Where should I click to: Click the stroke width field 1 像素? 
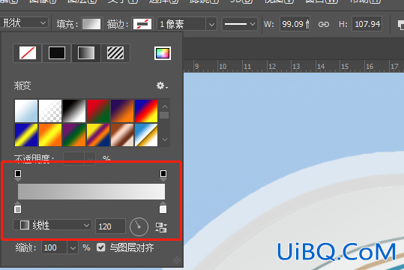point(181,25)
